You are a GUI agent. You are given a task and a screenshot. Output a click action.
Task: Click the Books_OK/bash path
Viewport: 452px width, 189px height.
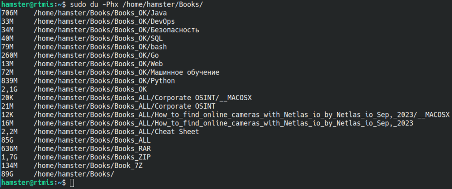pos(100,47)
